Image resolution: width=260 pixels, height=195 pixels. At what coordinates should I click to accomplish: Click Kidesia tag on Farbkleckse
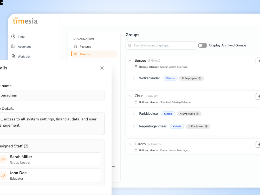[168, 114]
